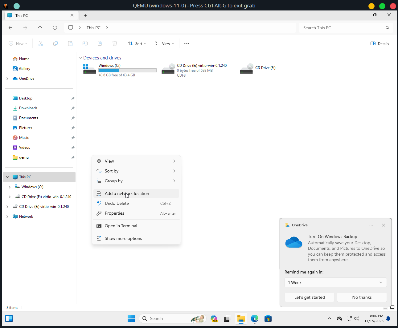Viewport: 398px width, 328px height.
Task: Click This PC in the address breadcrumb
Action: [93, 28]
